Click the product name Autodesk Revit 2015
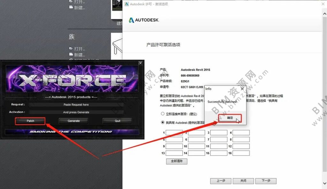The width and height of the screenshot is (327, 189). (x=195, y=70)
